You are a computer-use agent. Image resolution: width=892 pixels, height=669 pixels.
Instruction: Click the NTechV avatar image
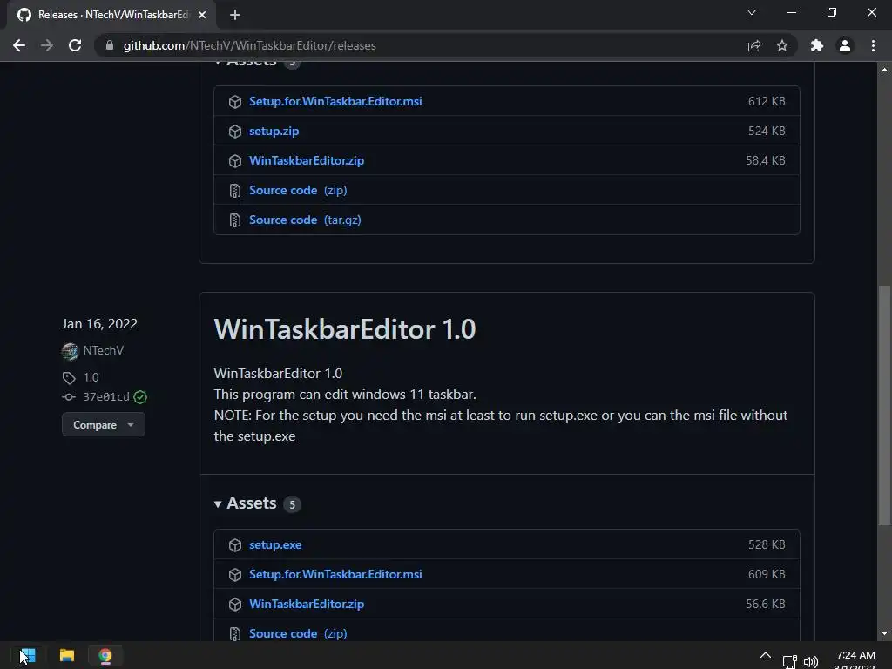coord(70,351)
